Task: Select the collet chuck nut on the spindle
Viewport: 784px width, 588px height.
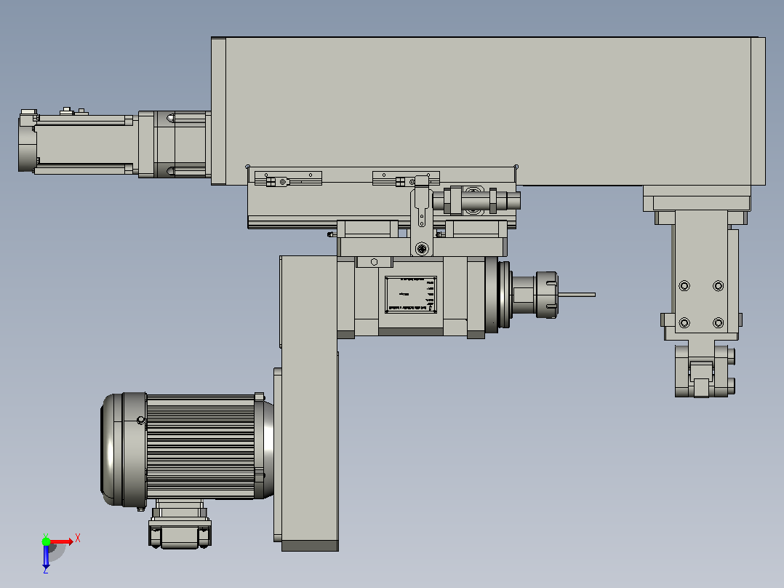Action: [x=546, y=295]
